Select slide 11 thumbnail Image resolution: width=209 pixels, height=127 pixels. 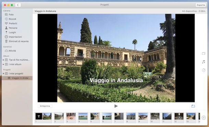[x=167, y=116]
